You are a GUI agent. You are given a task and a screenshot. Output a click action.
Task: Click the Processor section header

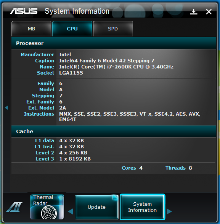(114, 43)
